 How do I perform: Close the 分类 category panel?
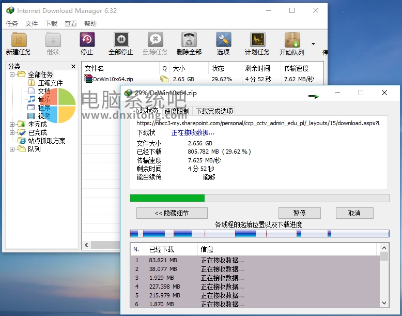coord(73,67)
